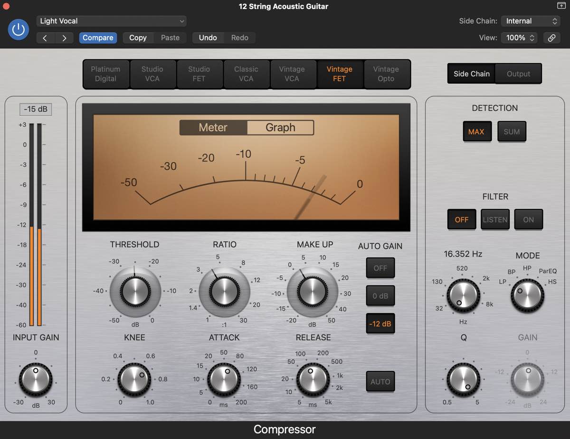
Task: Switch the display to Graph view
Action: 280,127
